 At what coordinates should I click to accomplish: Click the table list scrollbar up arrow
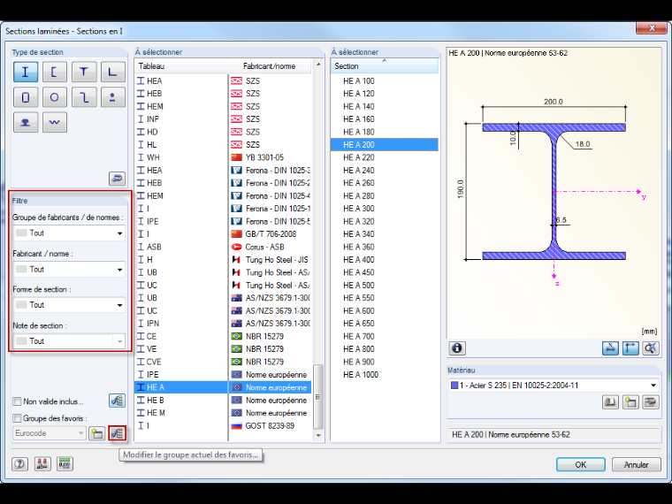click(318, 65)
